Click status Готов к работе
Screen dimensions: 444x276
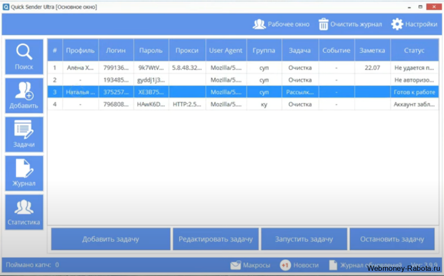pyautogui.click(x=414, y=92)
